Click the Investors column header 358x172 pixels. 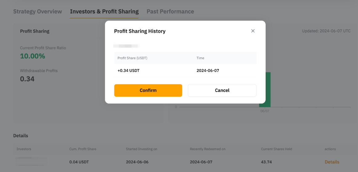(x=24, y=149)
